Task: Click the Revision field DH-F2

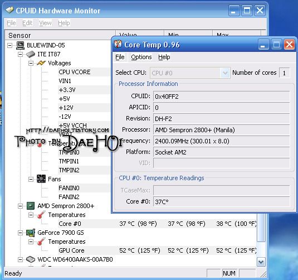Action: pyautogui.click(x=221, y=119)
